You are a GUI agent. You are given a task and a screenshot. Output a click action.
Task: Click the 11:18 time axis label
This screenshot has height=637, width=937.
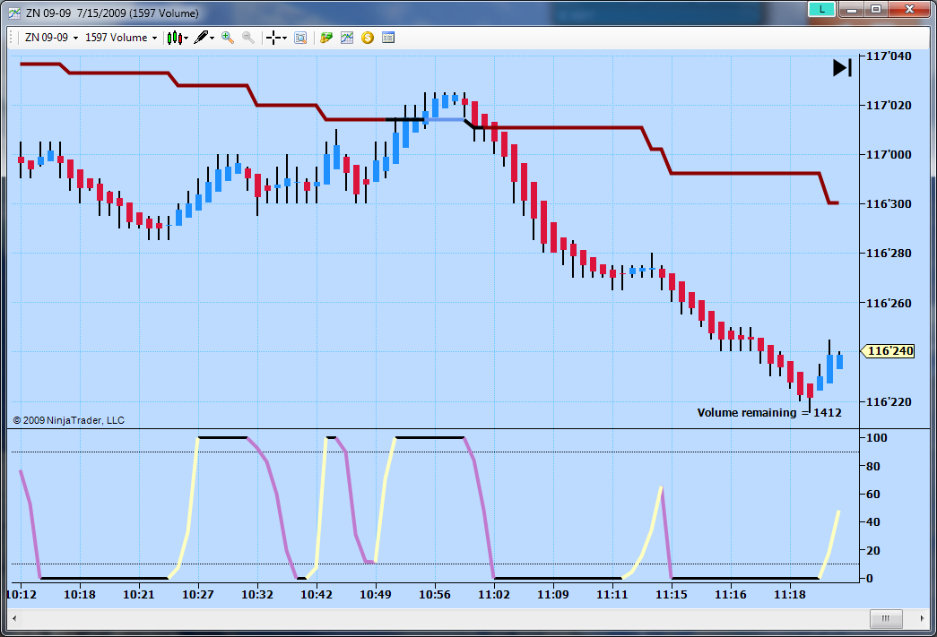(790, 595)
